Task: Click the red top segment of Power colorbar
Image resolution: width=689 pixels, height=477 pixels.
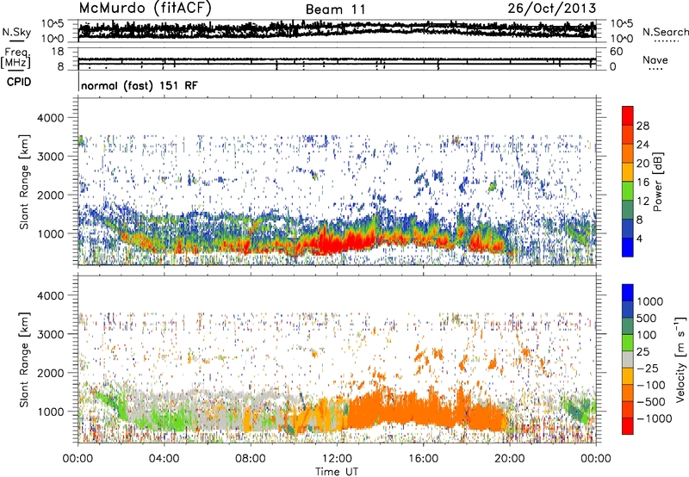Action: click(628, 115)
